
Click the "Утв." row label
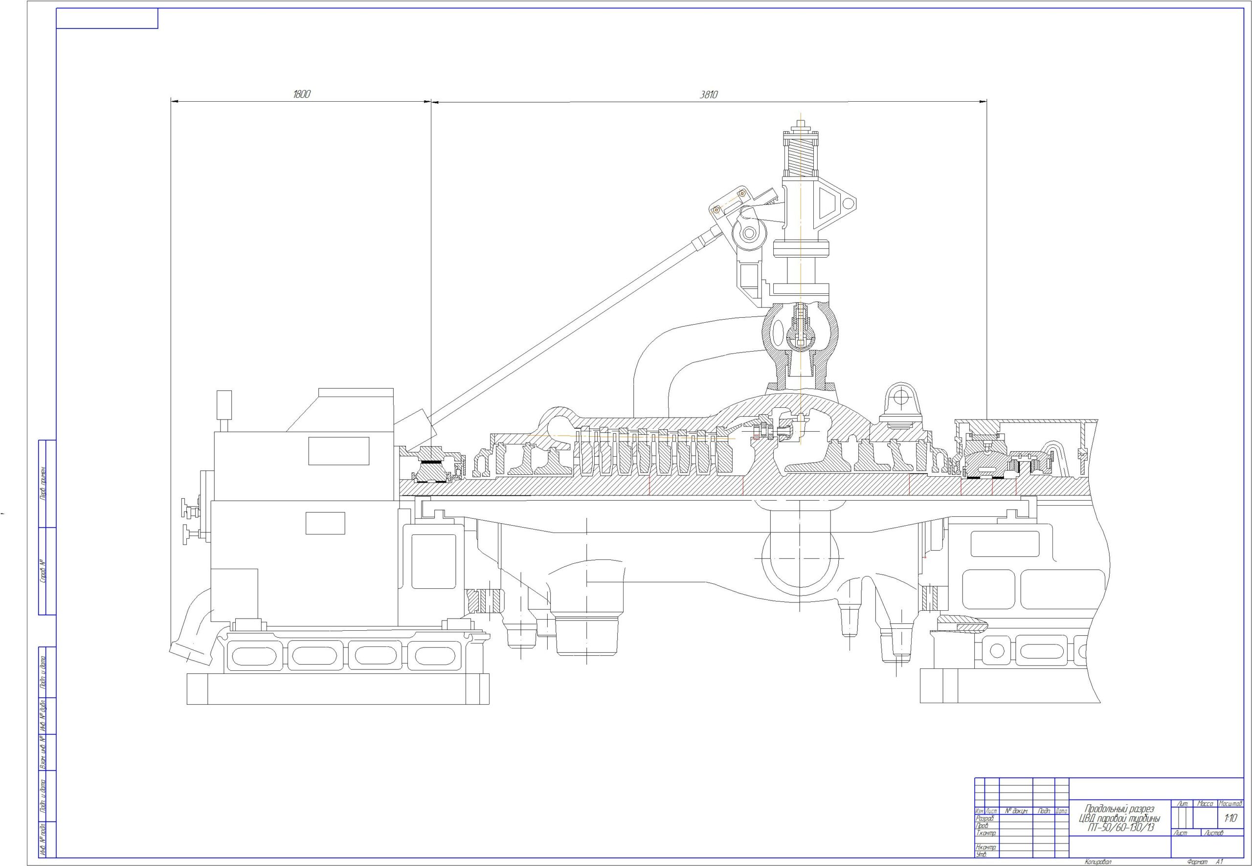coord(981,855)
